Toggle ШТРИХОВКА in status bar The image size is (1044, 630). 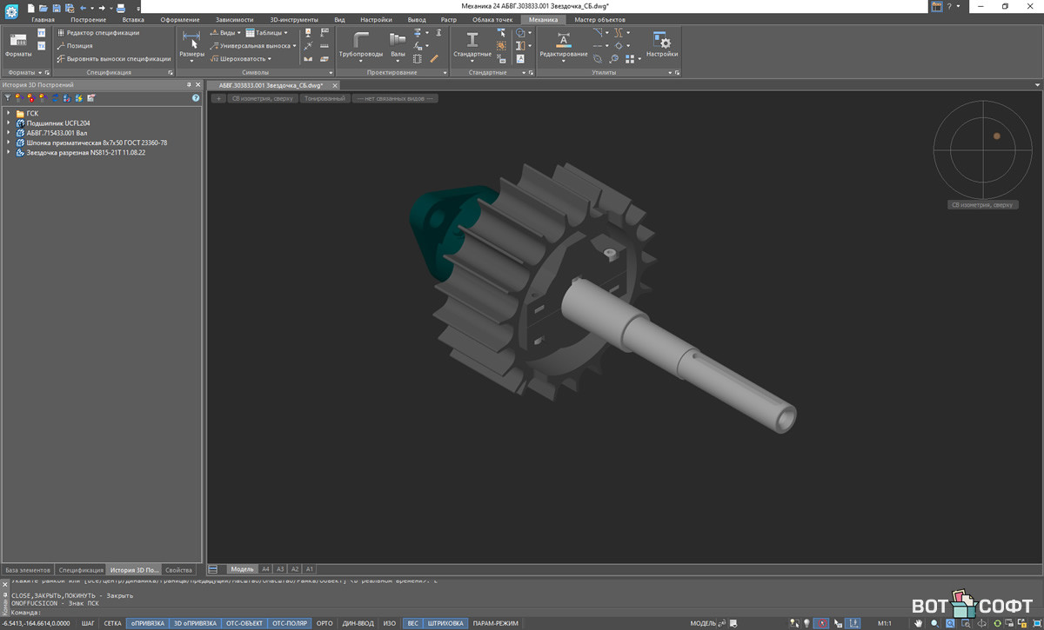click(446, 623)
